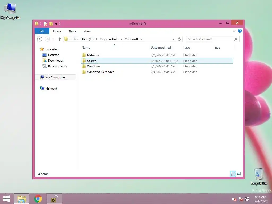The width and height of the screenshot is (272, 204).
Task: Select the Search folder row
Action: (157, 61)
